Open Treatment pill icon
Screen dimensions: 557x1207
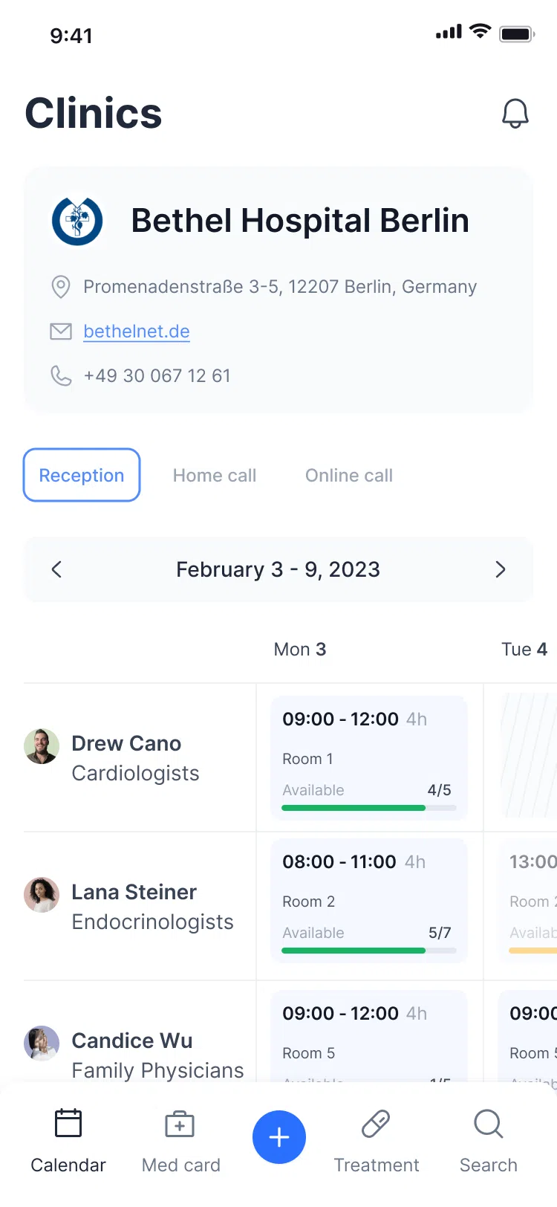pyautogui.click(x=376, y=1125)
